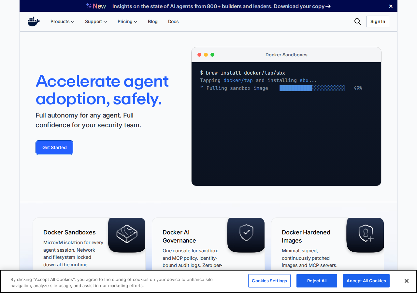Go to the Blog page
The height and width of the screenshot is (293, 417).
click(x=153, y=21)
